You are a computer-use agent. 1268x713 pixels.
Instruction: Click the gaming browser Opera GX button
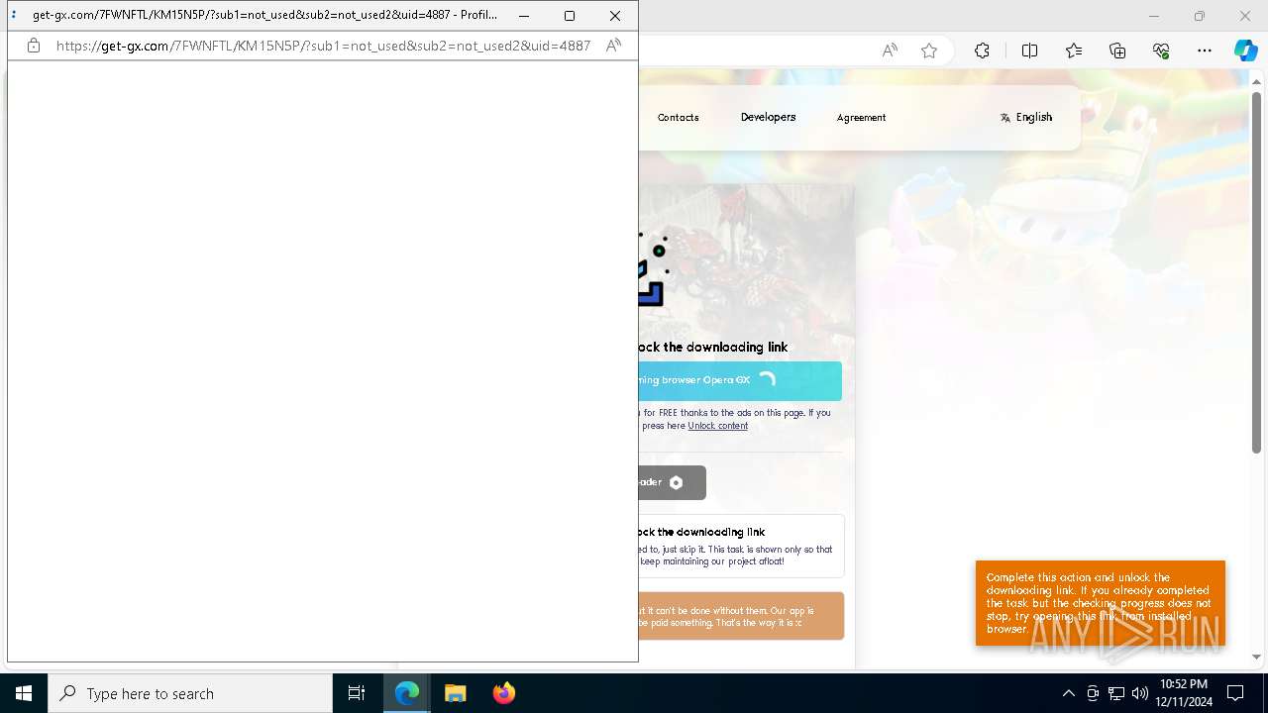740,380
